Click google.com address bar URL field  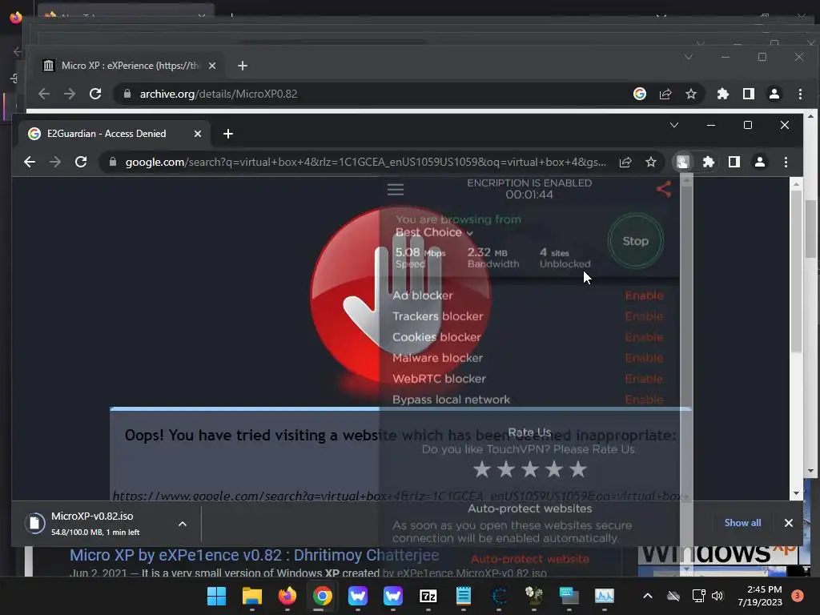365,162
